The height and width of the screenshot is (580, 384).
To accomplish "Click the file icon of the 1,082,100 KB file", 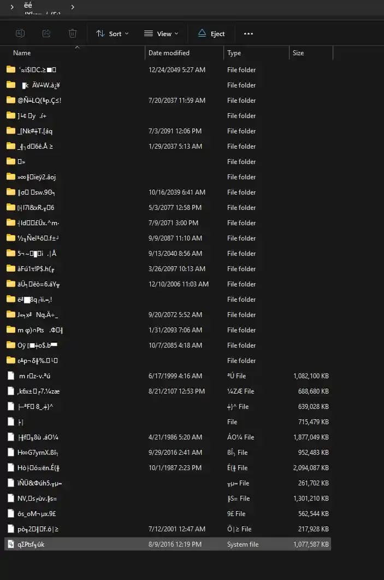I will point(11,376).
